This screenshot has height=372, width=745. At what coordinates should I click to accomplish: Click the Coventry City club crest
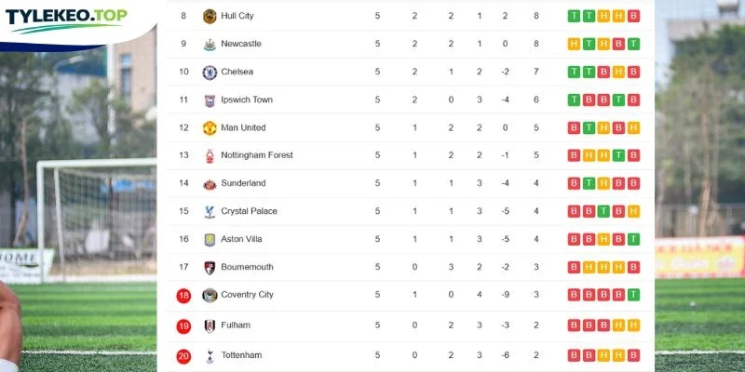(210, 295)
